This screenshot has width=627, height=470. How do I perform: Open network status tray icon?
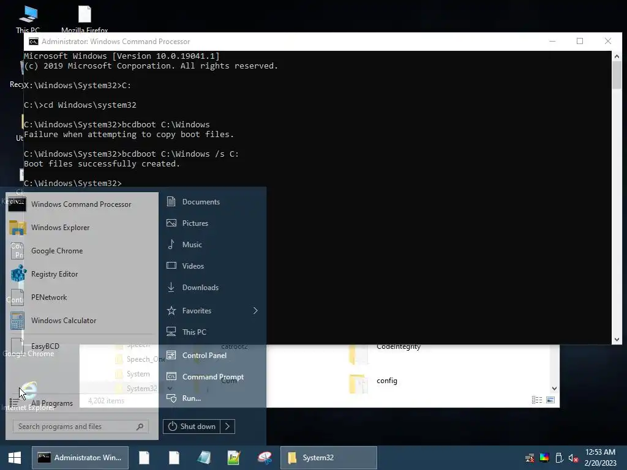click(x=530, y=458)
